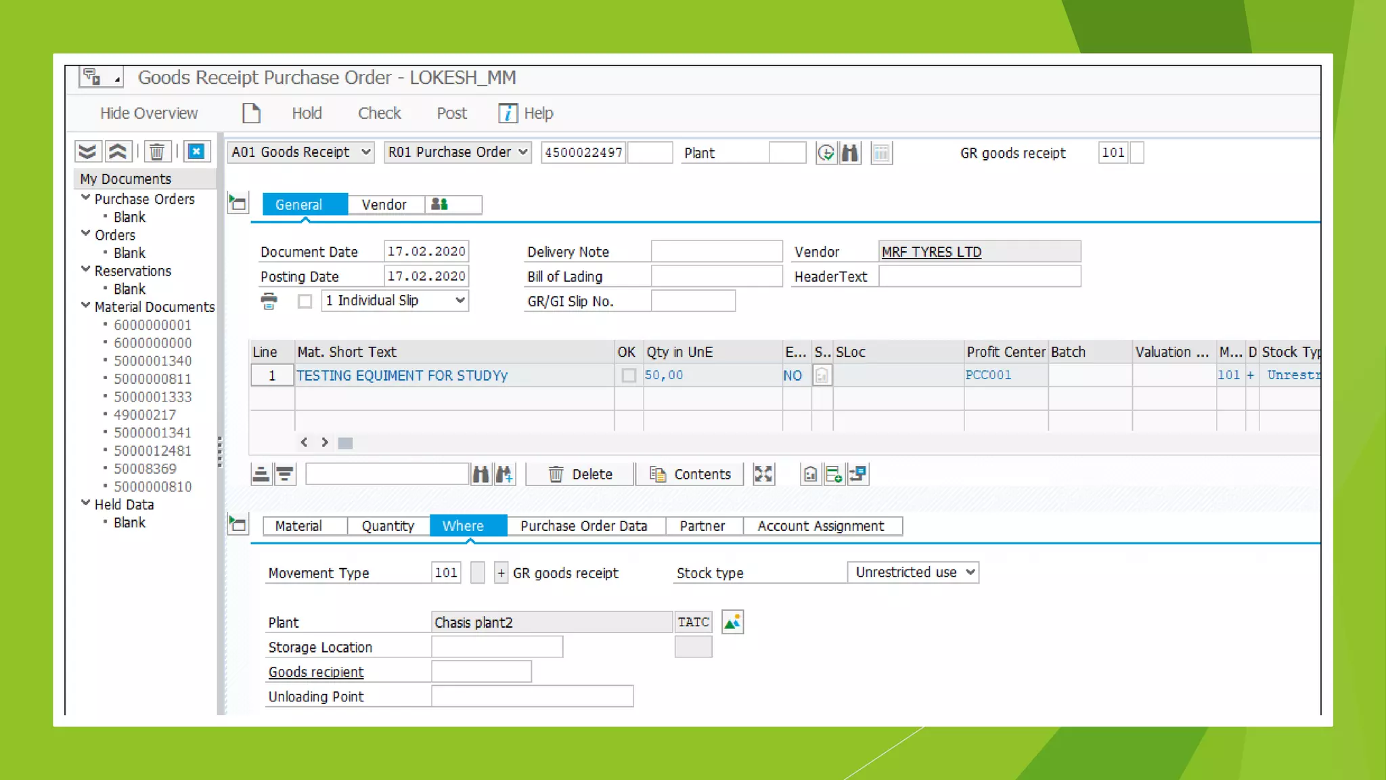Screen dimensions: 1386x780
Task: Collapse the Material Documents tree node
Action: (86, 306)
